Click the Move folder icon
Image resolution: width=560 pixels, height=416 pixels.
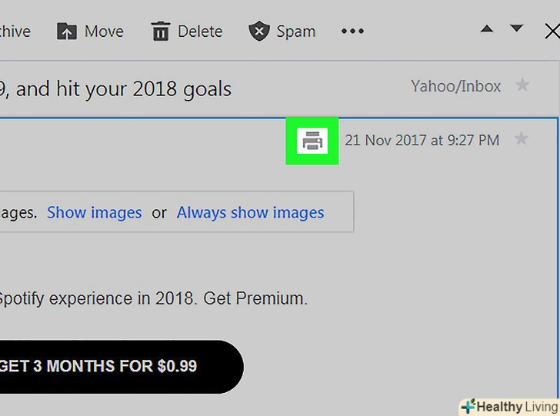tap(67, 32)
